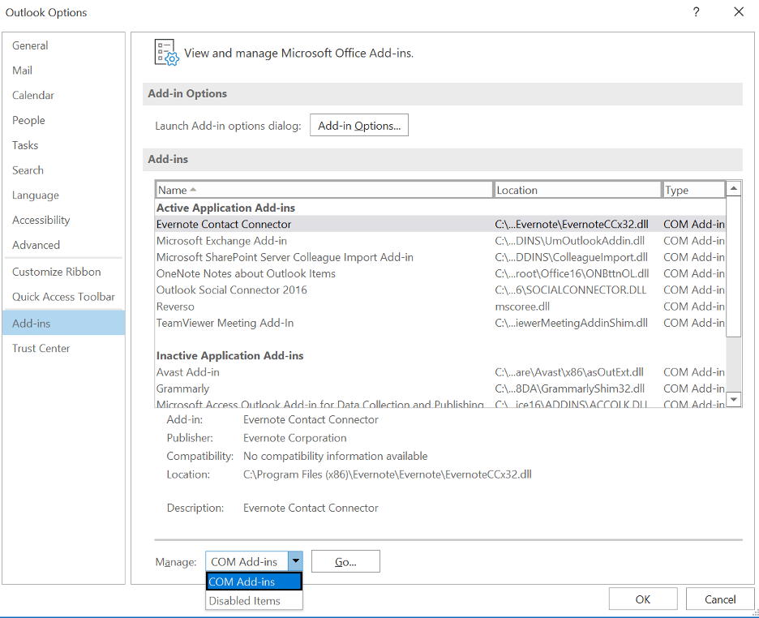Click the Add-in Options button
This screenshot has width=759, height=618.
pos(358,126)
